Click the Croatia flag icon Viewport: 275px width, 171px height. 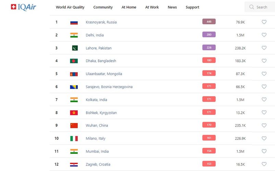[74, 165]
